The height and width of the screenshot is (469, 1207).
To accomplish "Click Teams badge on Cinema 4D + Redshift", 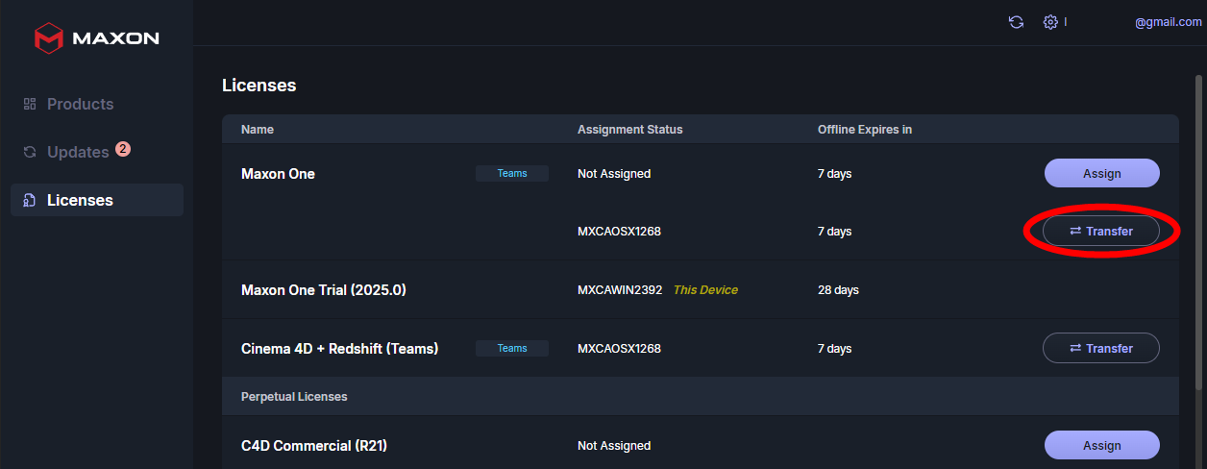I will [x=512, y=348].
